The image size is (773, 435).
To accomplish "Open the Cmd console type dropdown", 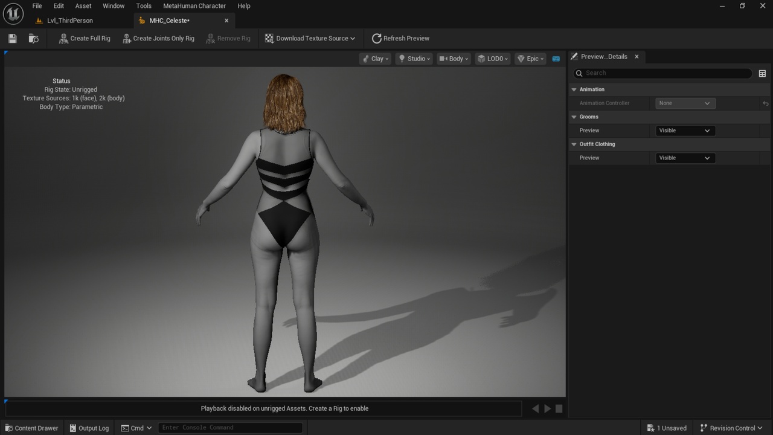I will 136,428.
